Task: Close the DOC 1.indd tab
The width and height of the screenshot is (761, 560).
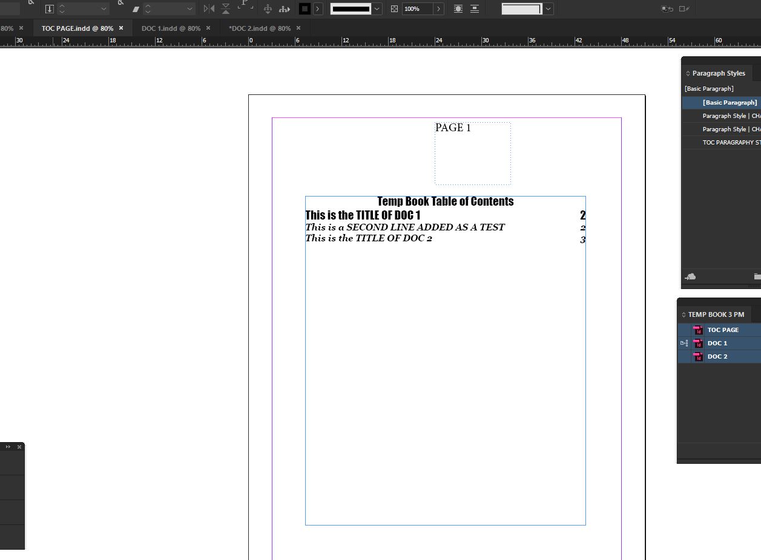Action: pyautogui.click(x=208, y=28)
